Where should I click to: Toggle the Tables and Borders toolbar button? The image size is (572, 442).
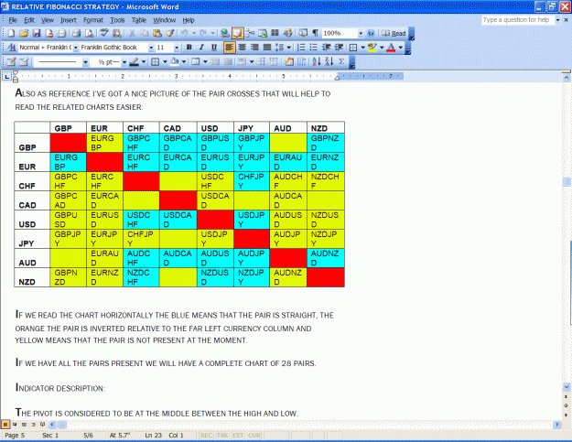[x=237, y=34]
